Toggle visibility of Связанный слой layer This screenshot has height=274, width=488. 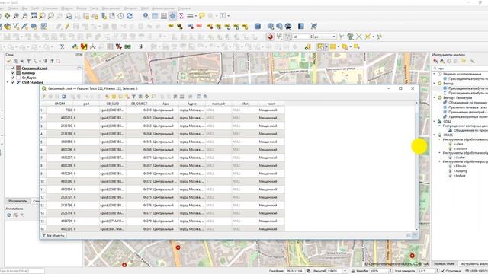(x=13, y=68)
